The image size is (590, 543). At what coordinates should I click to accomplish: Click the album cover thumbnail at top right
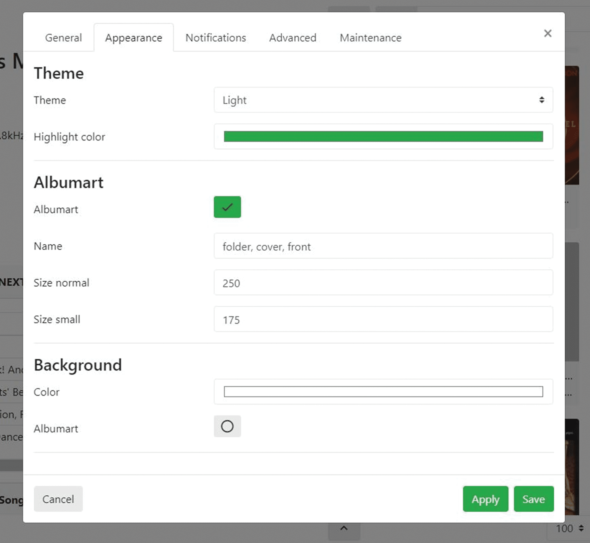(572, 125)
